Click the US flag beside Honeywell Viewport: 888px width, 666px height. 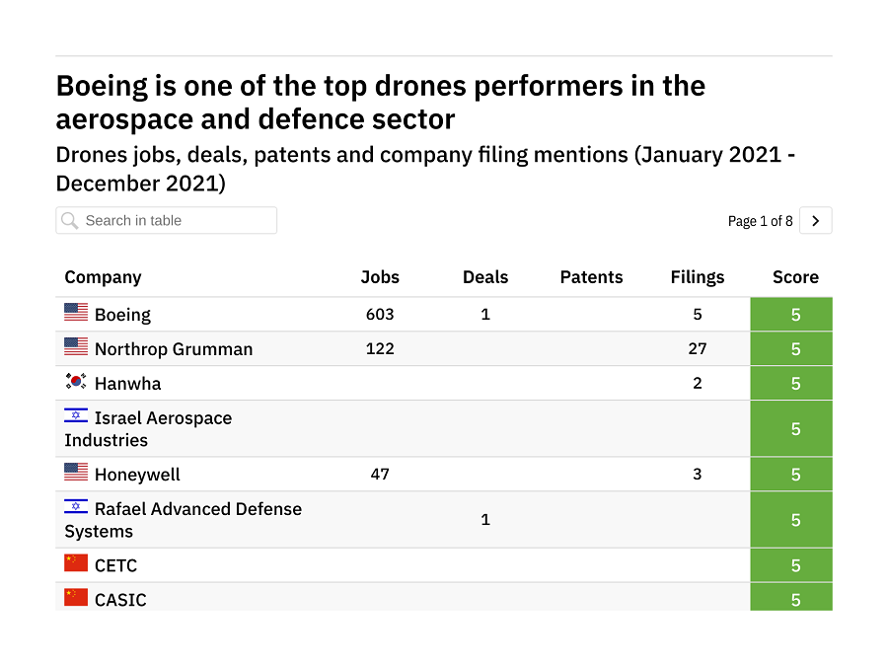[x=76, y=473]
